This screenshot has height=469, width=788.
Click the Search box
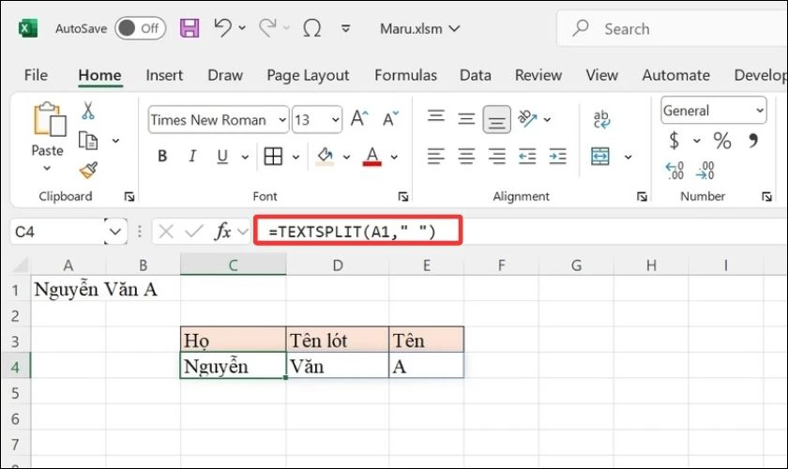tap(672, 29)
